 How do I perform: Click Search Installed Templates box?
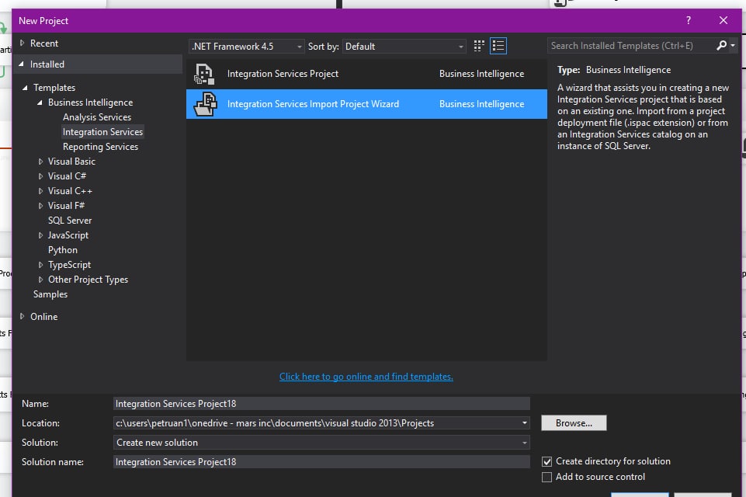(630, 46)
